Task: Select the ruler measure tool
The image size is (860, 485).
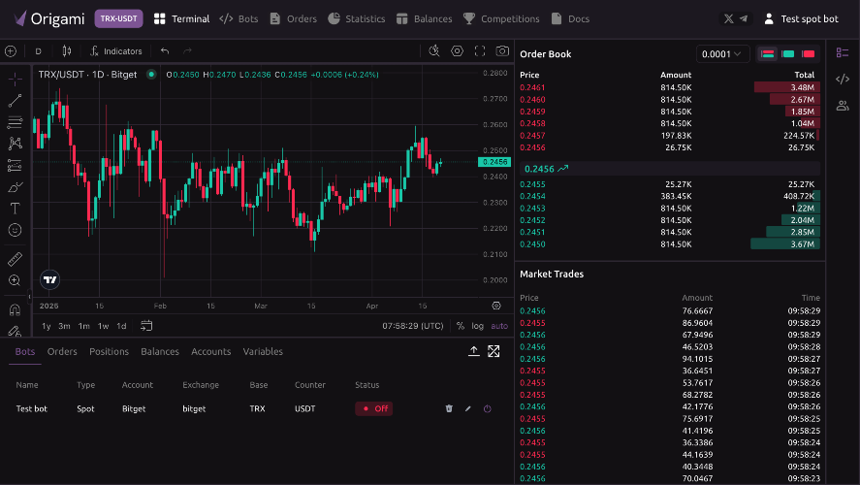Action: pyautogui.click(x=15, y=259)
